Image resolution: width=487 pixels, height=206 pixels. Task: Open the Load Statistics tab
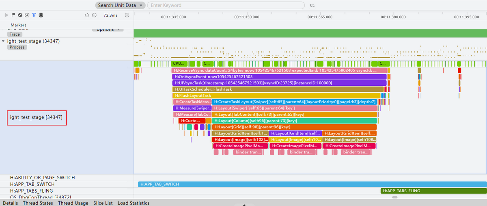pyautogui.click(x=134, y=203)
